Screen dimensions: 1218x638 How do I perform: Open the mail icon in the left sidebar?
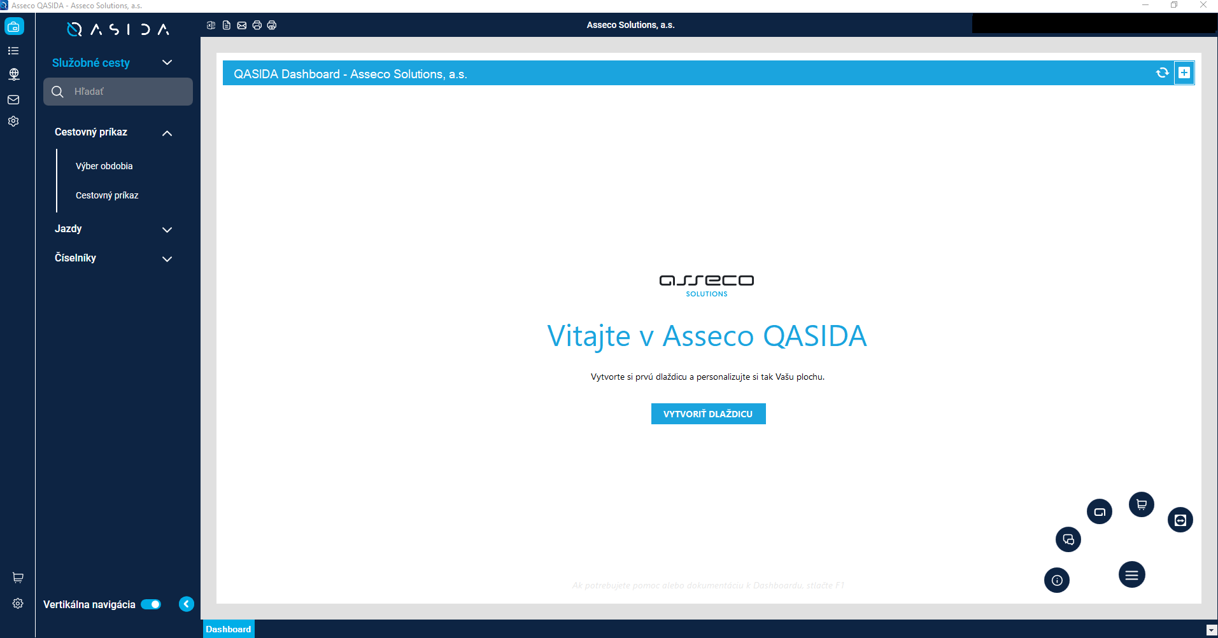[13, 99]
